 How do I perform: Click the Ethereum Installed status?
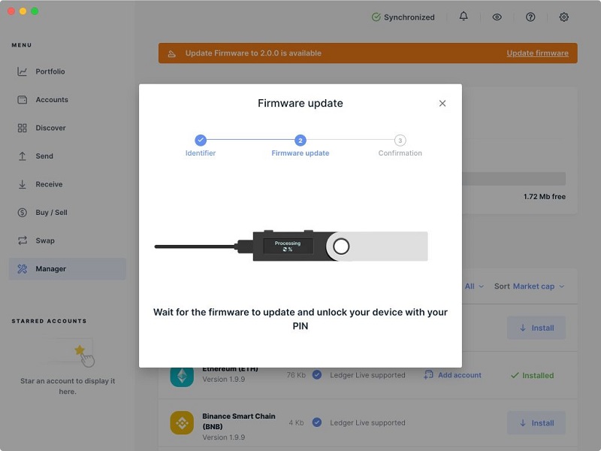[533, 375]
